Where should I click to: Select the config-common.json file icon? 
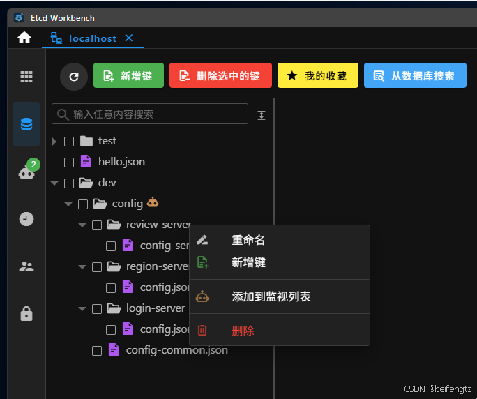(x=114, y=349)
